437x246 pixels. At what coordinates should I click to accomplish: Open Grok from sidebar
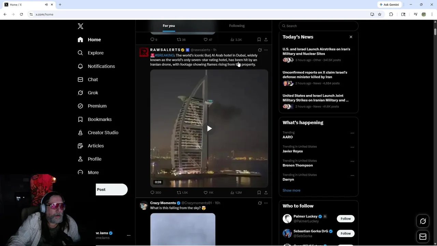pos(88,93)
